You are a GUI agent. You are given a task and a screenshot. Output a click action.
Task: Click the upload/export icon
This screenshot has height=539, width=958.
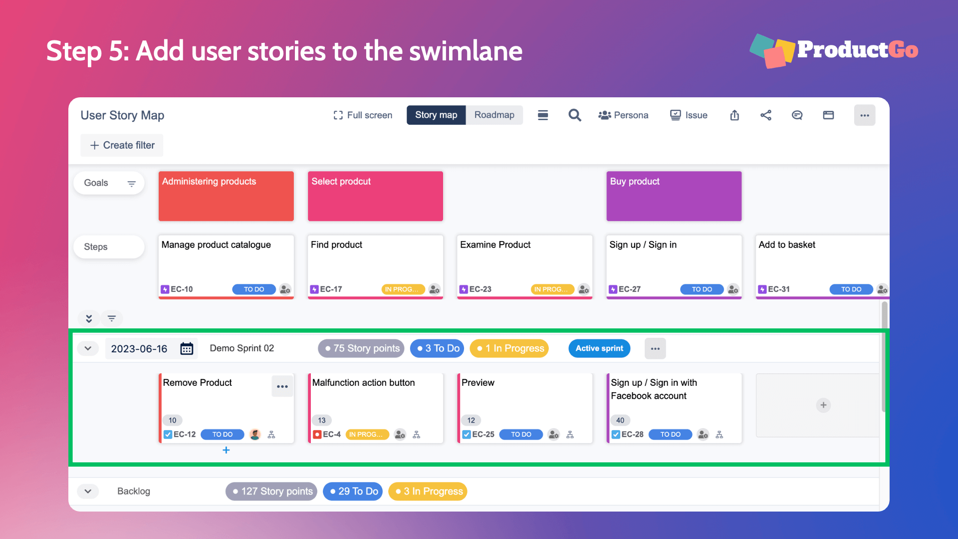734,114
